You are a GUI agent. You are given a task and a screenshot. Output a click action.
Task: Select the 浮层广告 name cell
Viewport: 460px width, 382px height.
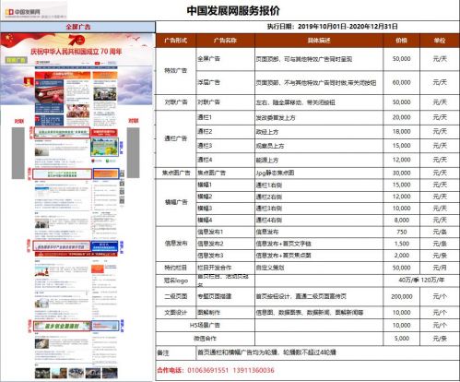click(x=225, y=82)
